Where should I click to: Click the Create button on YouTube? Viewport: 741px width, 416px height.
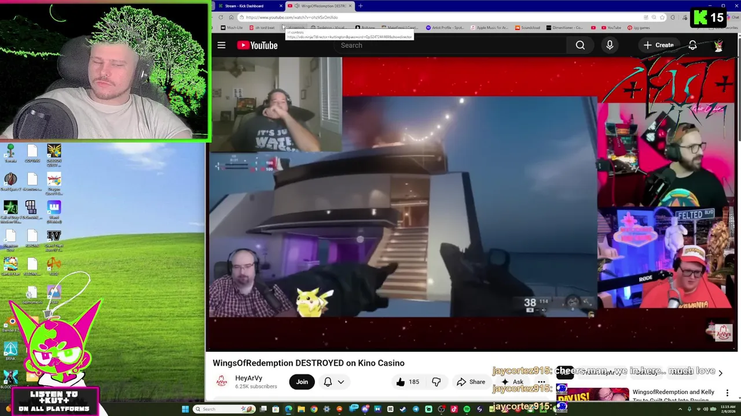tap(659, 45)
